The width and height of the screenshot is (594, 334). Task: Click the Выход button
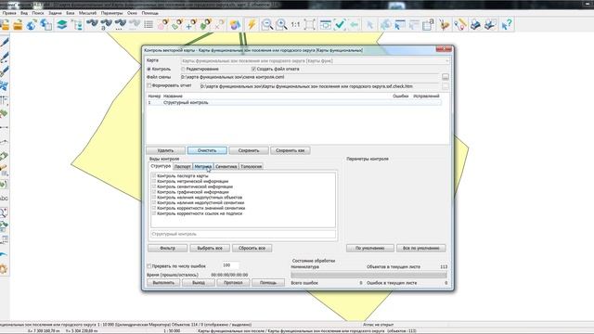(199, 282)
